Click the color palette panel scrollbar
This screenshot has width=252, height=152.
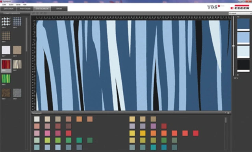coord(226,120)
